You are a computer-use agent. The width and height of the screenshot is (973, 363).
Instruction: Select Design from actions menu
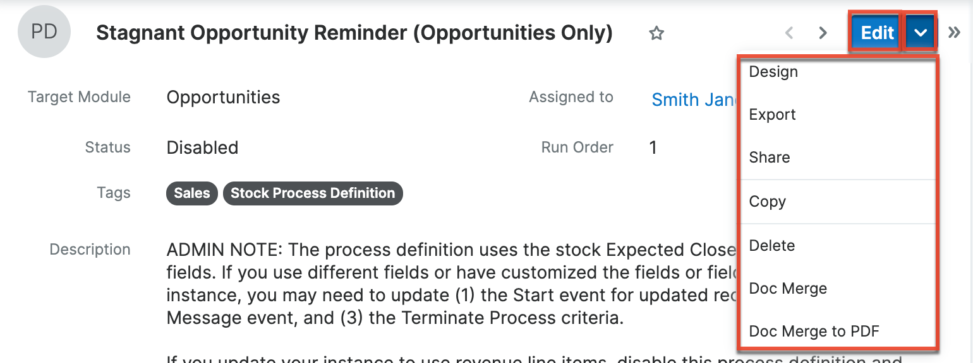point(773,72)
